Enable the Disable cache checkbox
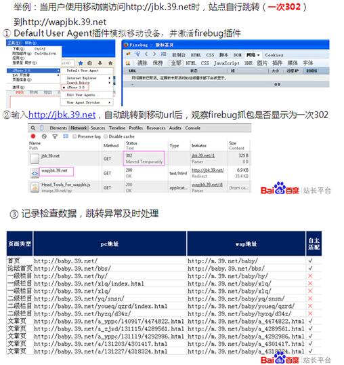The image size is (344, 365). point(106,136)
